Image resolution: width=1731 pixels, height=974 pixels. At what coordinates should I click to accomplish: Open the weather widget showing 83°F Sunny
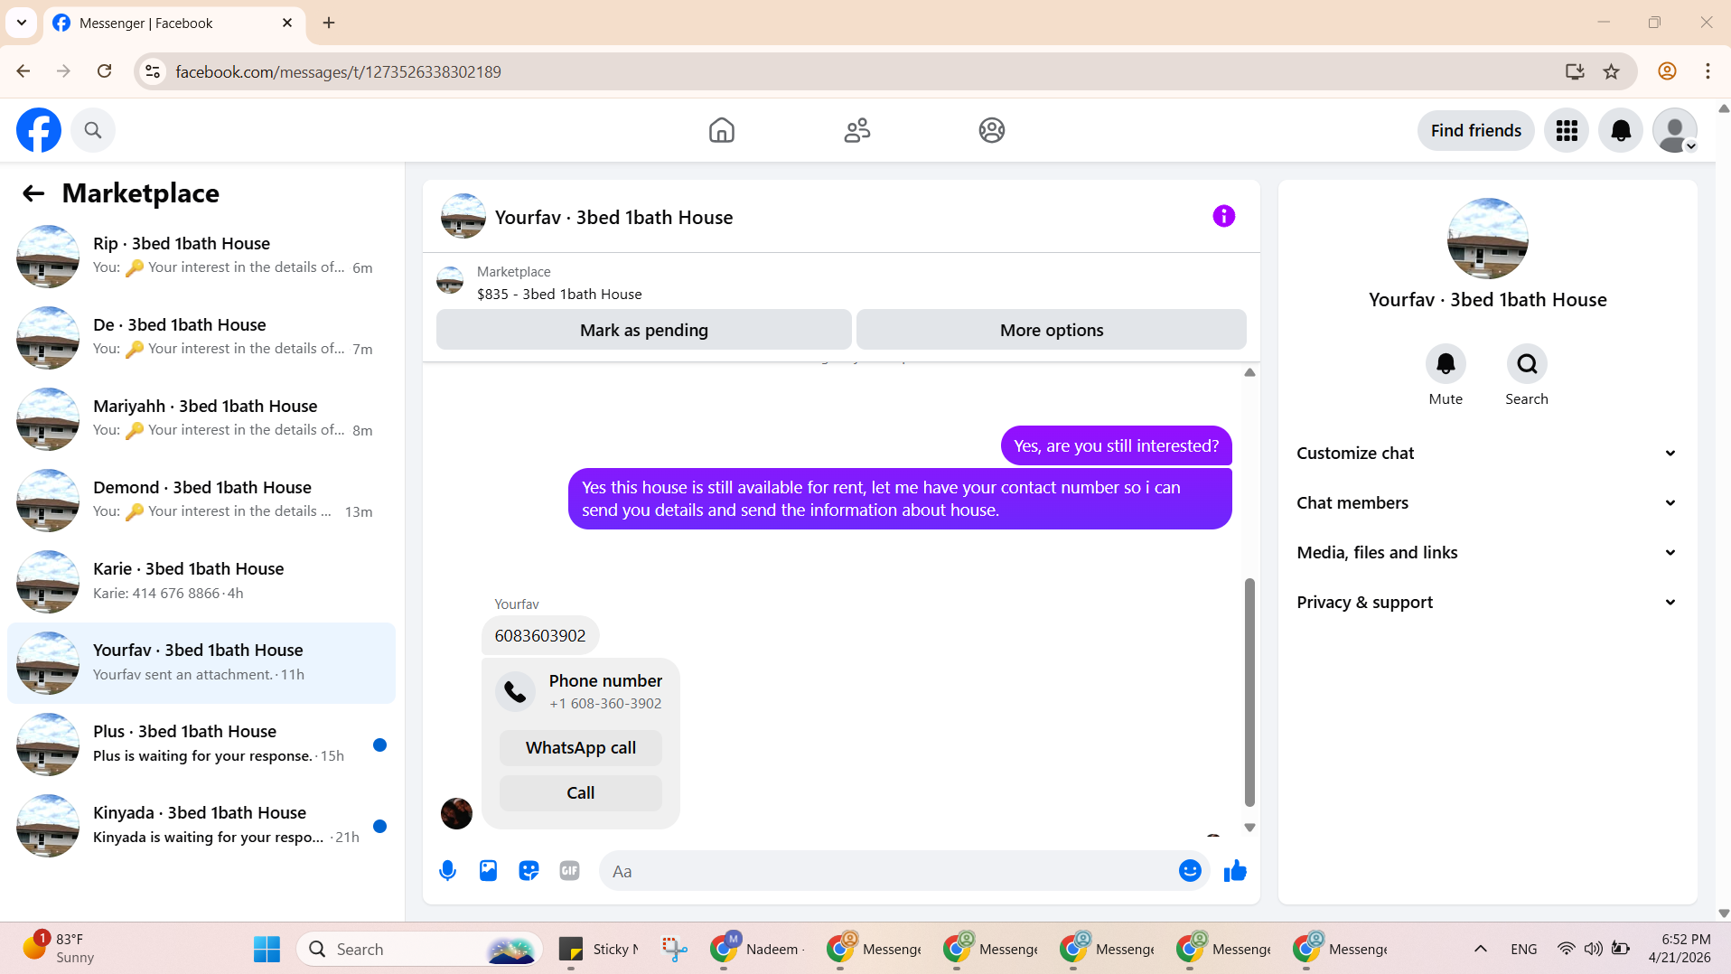(58, 949)
